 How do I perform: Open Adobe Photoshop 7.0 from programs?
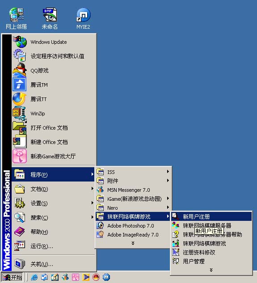133,226
